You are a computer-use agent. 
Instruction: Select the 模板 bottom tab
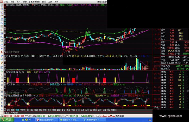(13, 110)
